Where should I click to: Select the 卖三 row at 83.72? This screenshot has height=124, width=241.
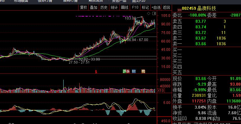(206, 32)
